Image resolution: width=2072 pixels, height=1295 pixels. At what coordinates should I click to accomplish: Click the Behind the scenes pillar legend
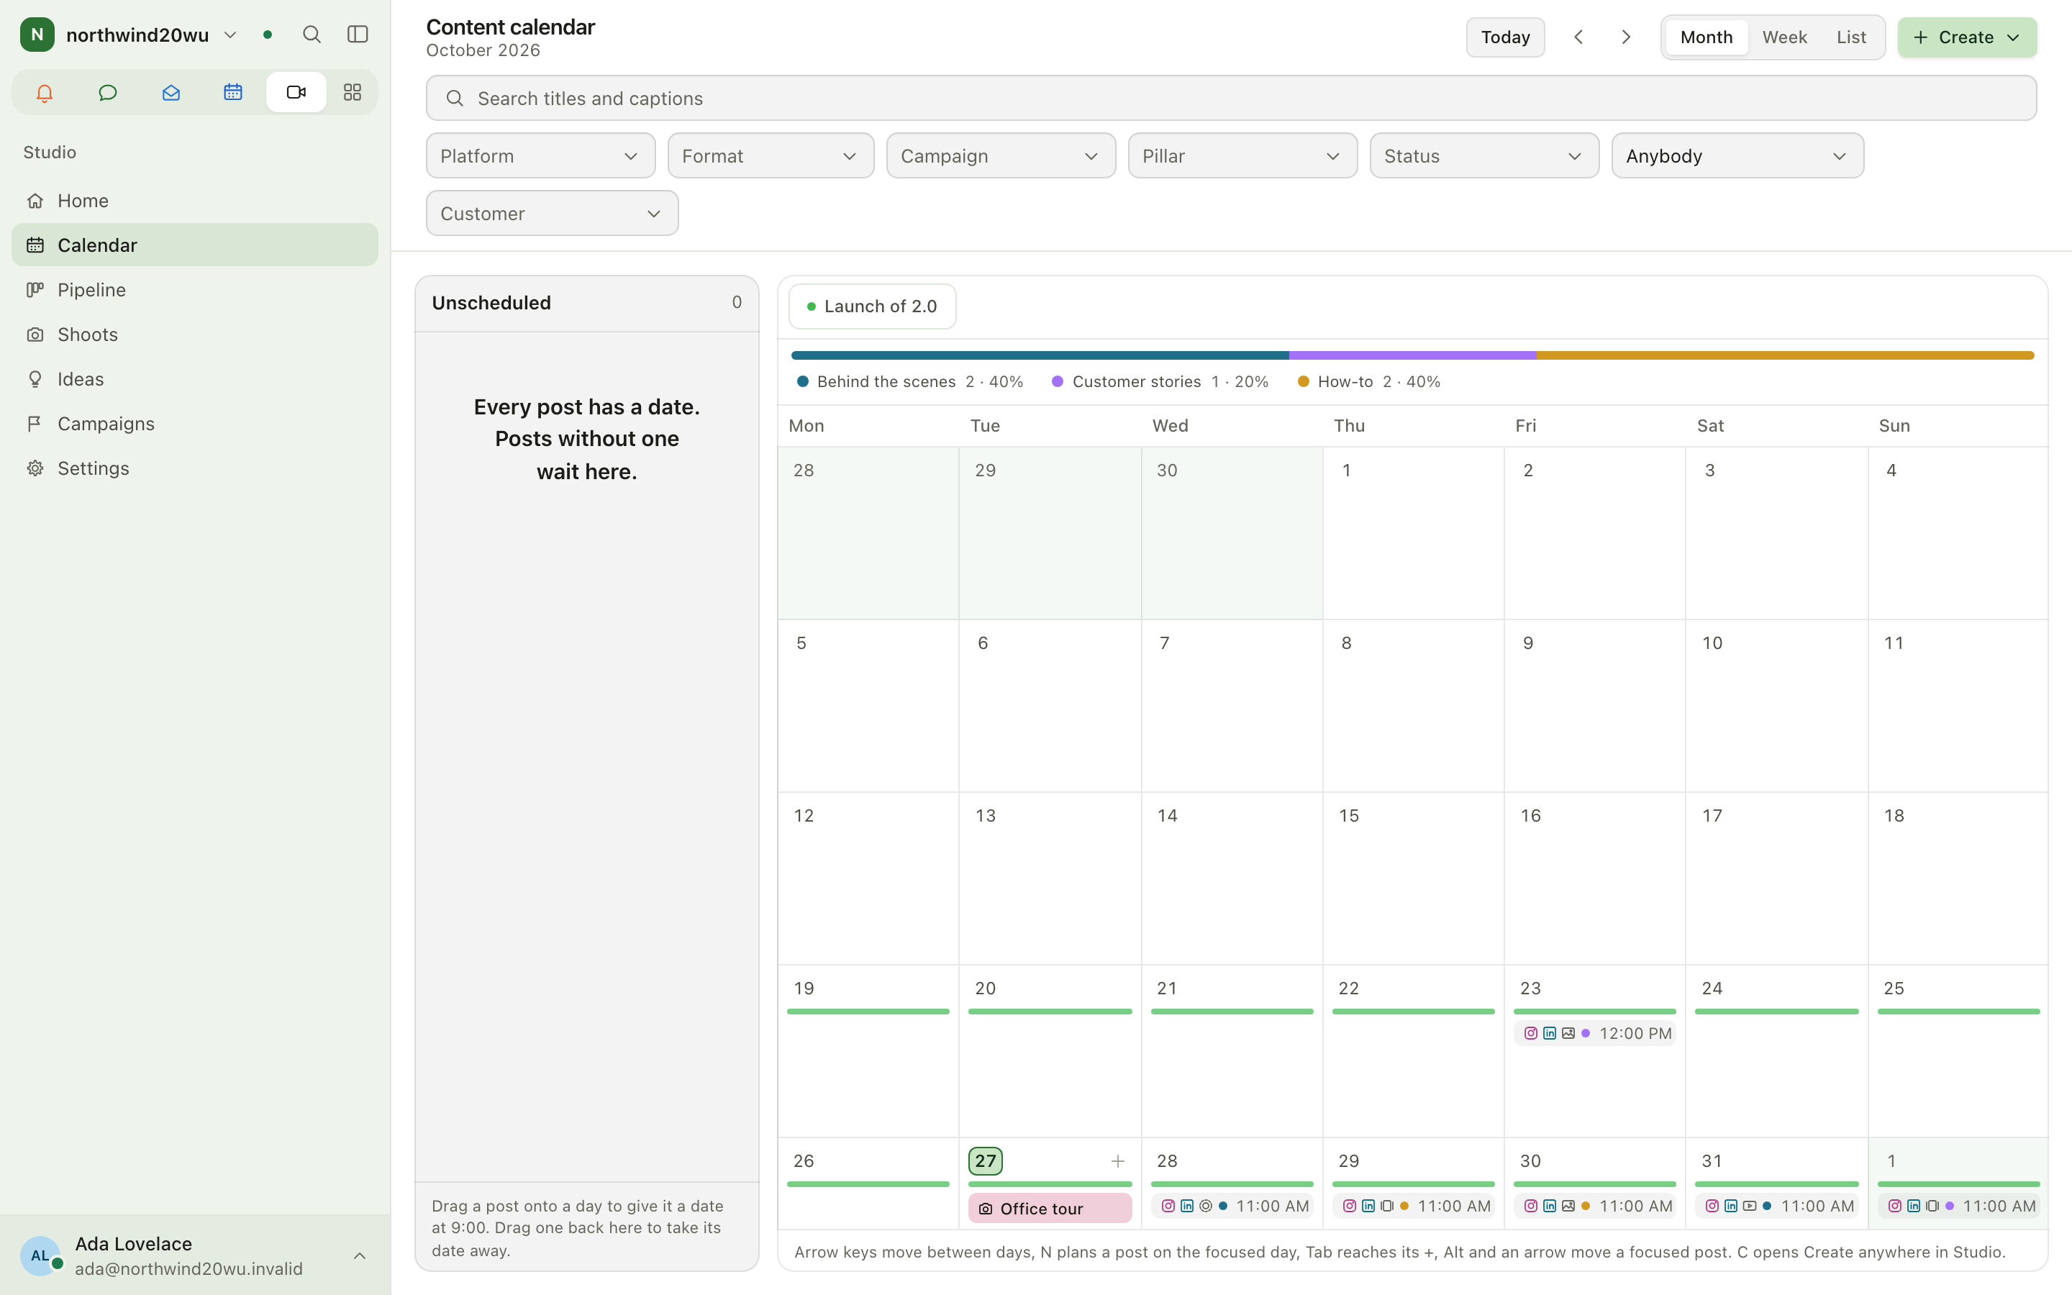click(x=909, y=382)
